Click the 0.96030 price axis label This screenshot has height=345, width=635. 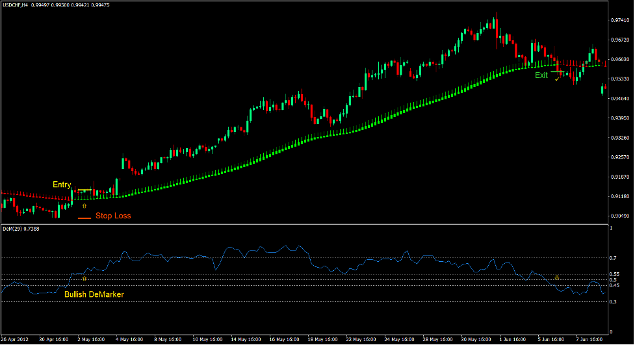click(619, 60)
